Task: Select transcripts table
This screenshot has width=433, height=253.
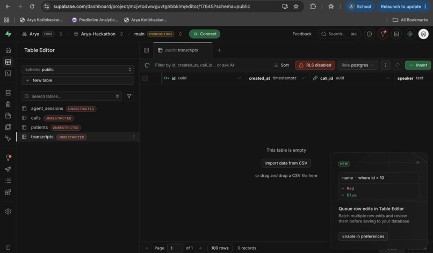Action: pyautogui.click(x=42, y=137)
